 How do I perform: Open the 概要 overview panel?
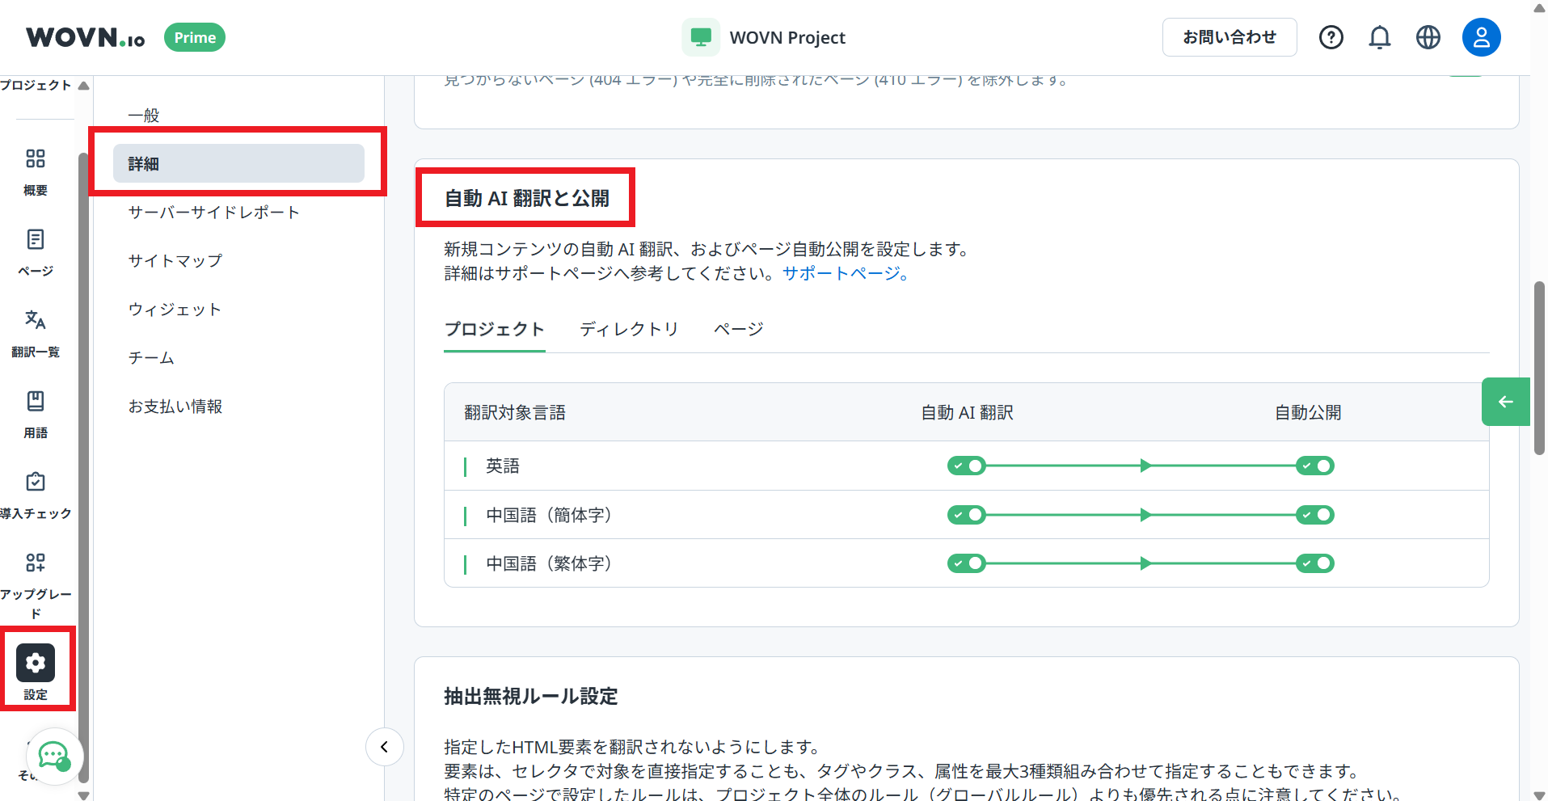pos(35,170)
